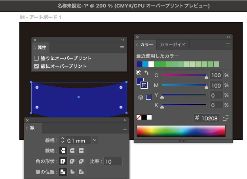Click the 線幅 stepper arrows
247x179 pixels.
(x=62, y=140)
